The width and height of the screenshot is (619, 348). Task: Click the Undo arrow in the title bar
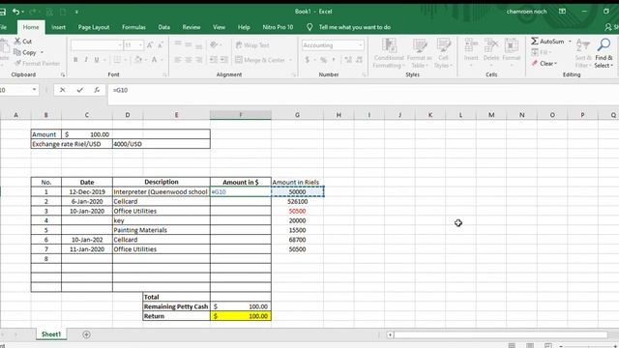[15, 12]
